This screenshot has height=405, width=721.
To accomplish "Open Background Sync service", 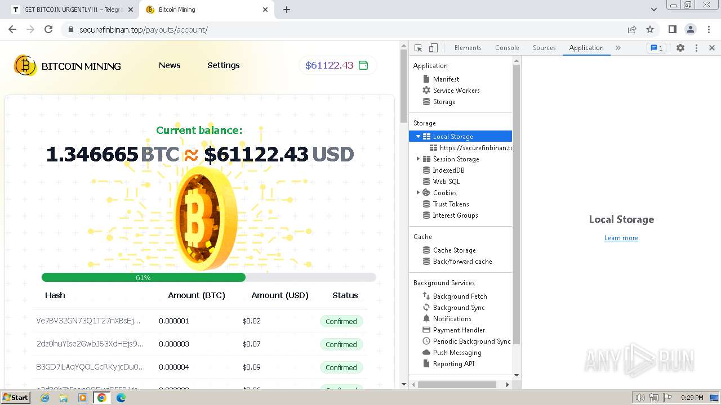I will [459, 308].
